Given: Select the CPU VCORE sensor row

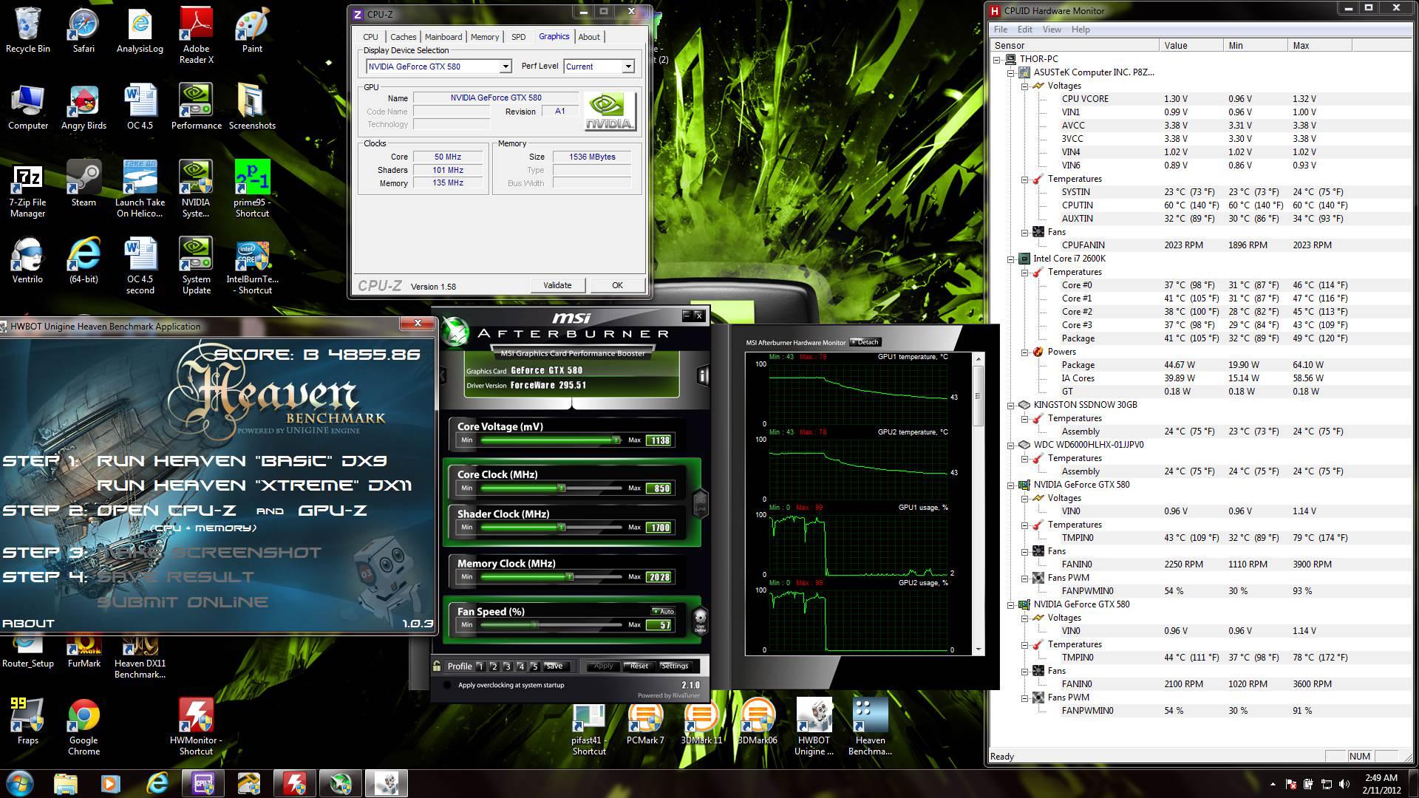Looking at the screenshot, I should (x=1202, y=99).
